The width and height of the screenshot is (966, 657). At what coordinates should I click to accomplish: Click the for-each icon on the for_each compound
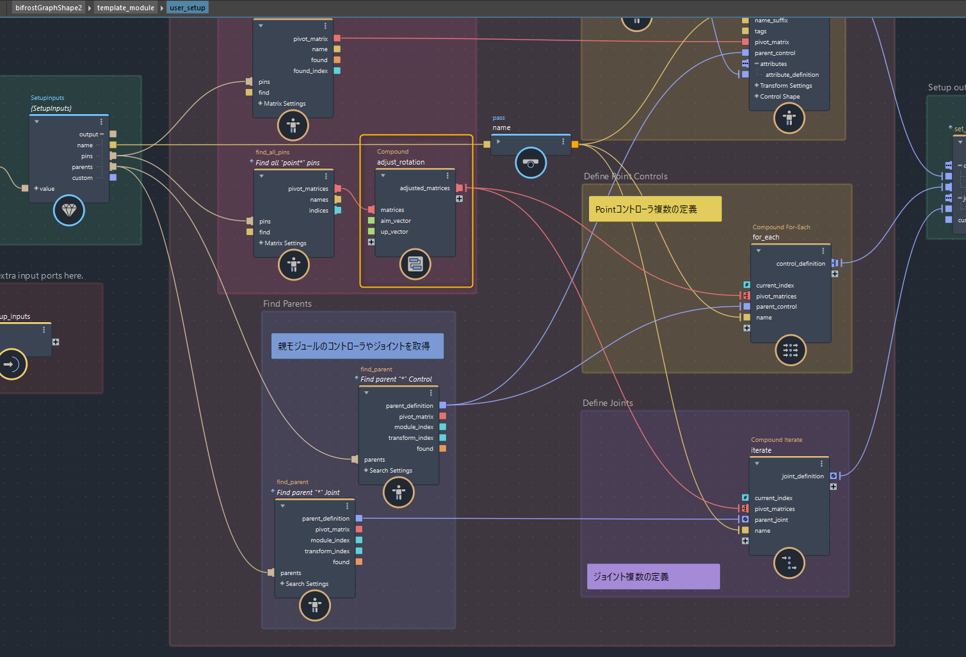[x=791, y=350]
